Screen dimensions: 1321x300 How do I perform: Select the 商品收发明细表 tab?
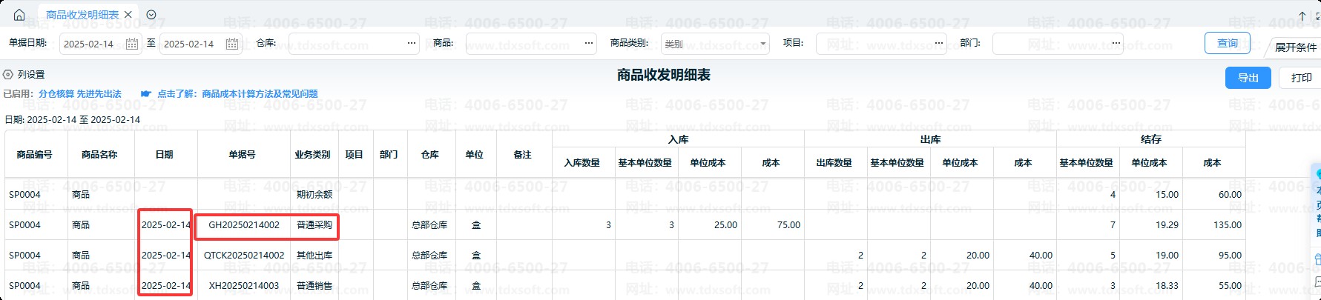click(82, 15)
